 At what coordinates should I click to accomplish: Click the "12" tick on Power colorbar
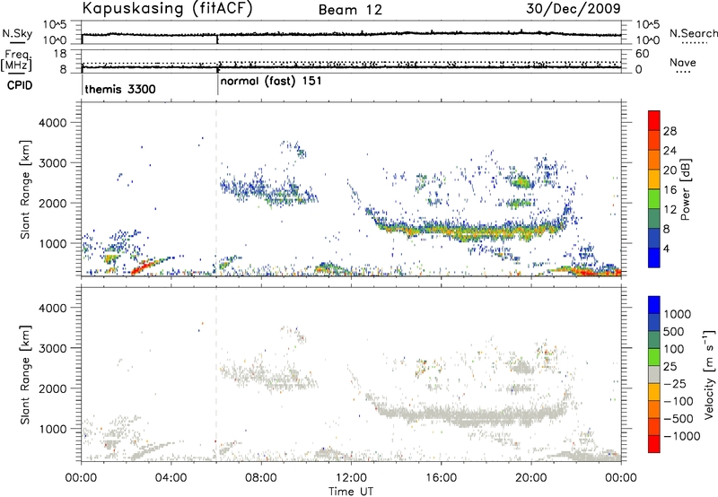click(x=670, y=210)
